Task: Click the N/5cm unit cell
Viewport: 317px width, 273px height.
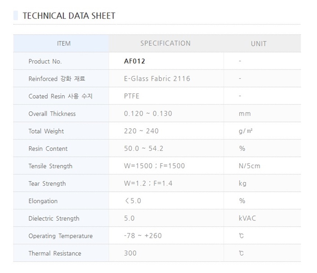Action: (x=250, y=166)
